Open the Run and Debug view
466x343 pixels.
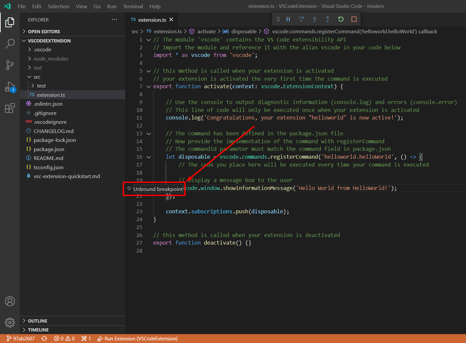(10, 87)
